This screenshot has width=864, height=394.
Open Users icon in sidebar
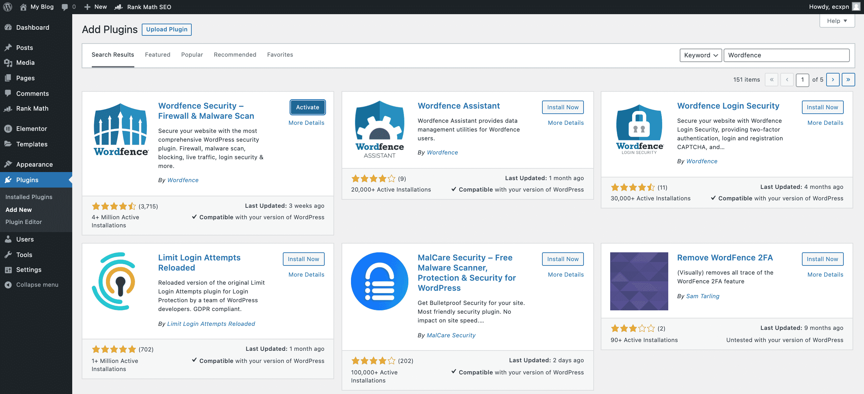coord(8,239)
